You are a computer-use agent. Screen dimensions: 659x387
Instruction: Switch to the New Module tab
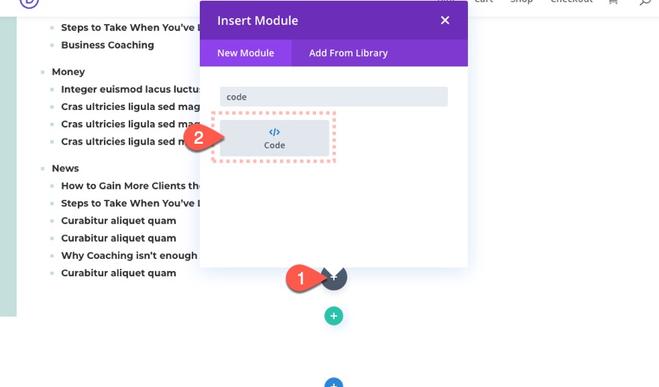coord(246,53)
